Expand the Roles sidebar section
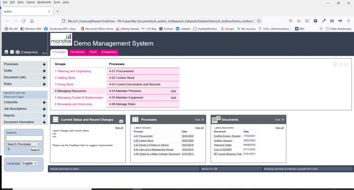 [44, 84]
